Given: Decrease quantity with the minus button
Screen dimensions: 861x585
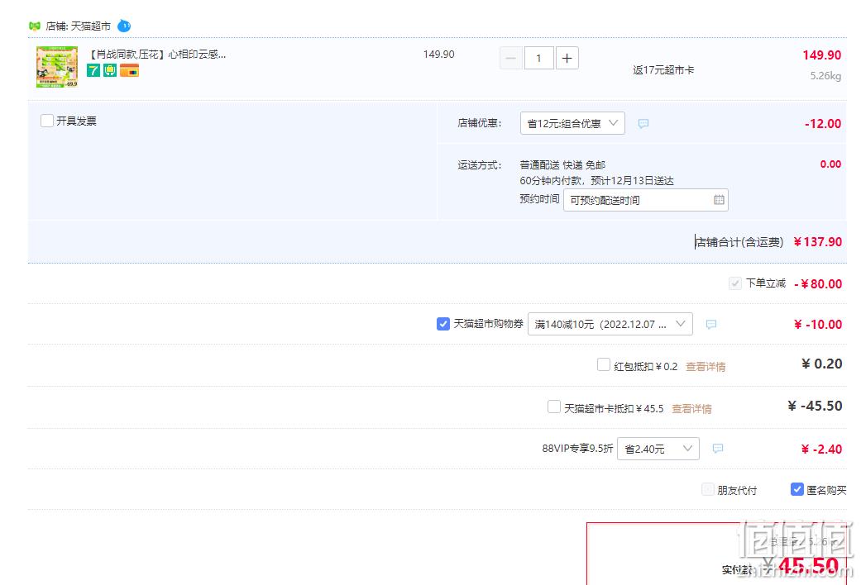Looking at the screenshot, I should pyautogui.click(x=510, y=58).
